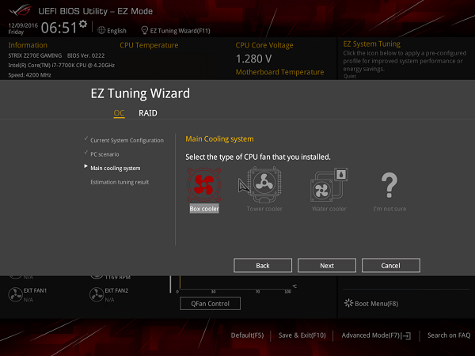475x356 pixels.
Task: Click the CPU Temperature heading
Action: coord(149,45)
